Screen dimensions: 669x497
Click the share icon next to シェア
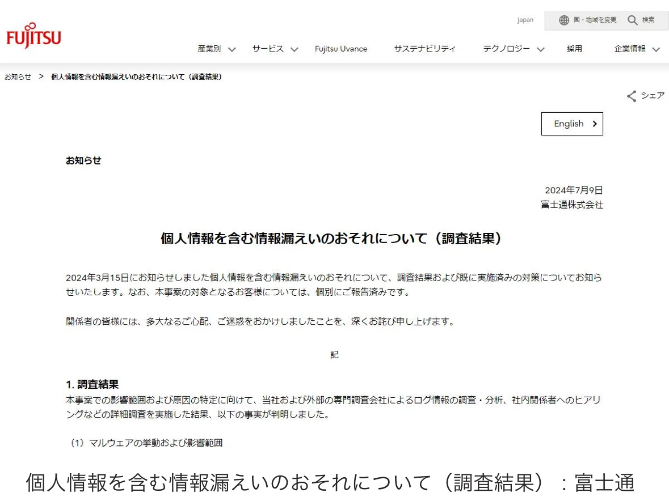632,96
